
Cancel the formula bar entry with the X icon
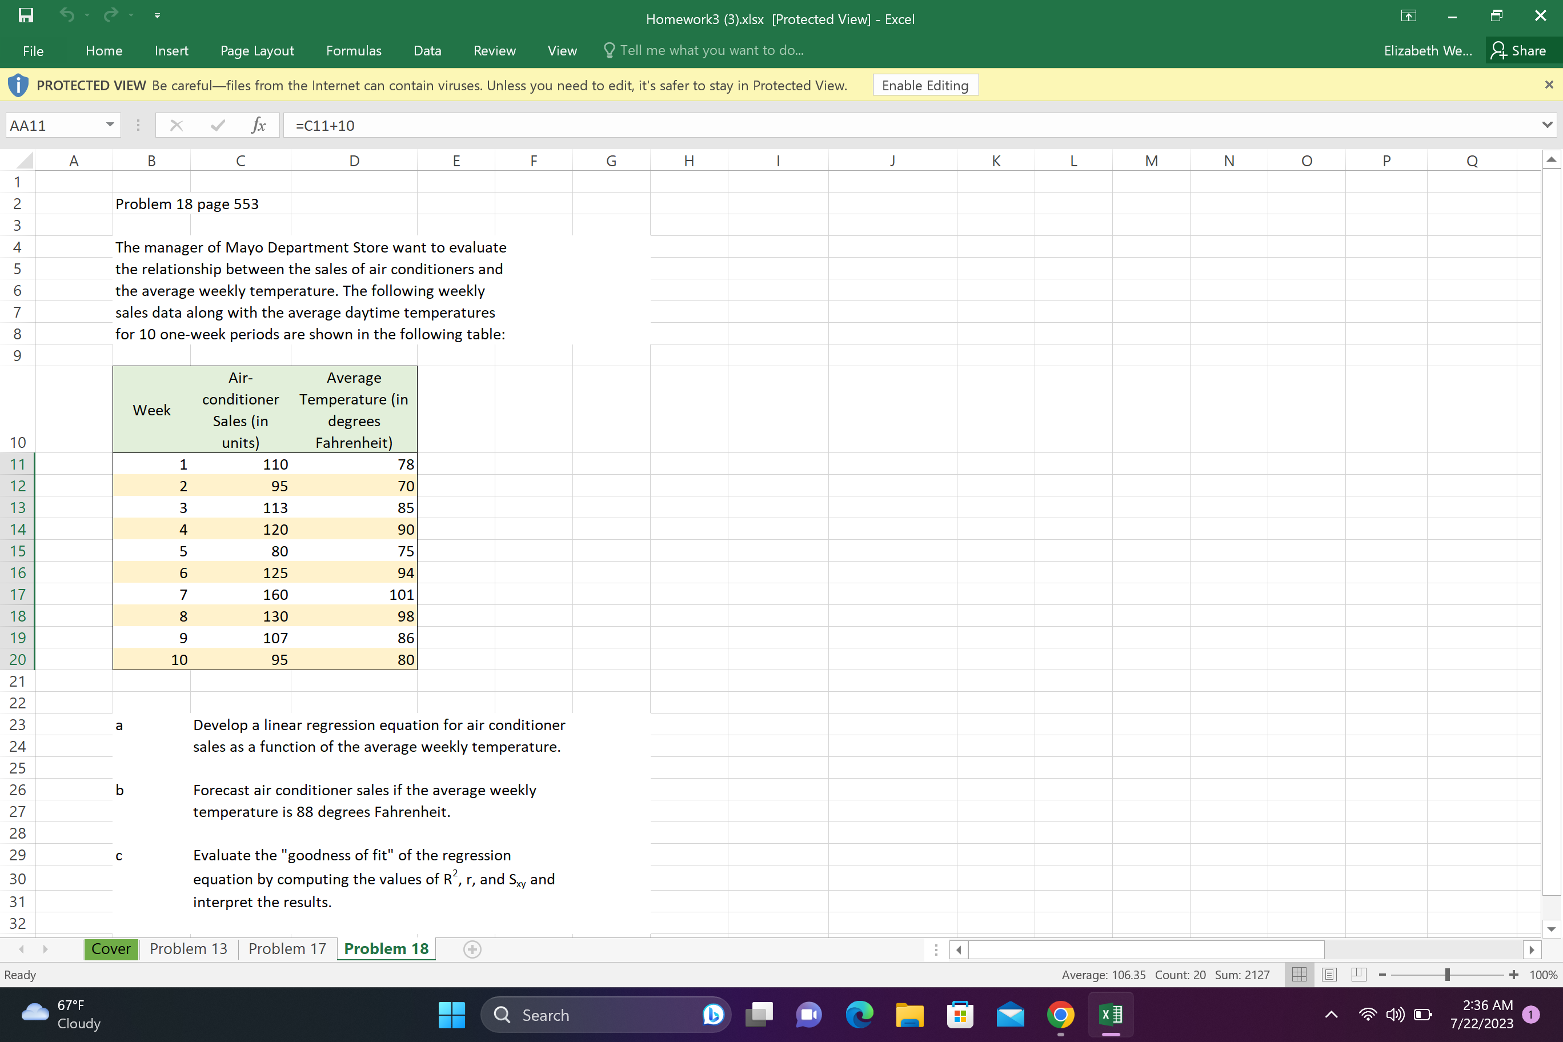coord(176,125)
